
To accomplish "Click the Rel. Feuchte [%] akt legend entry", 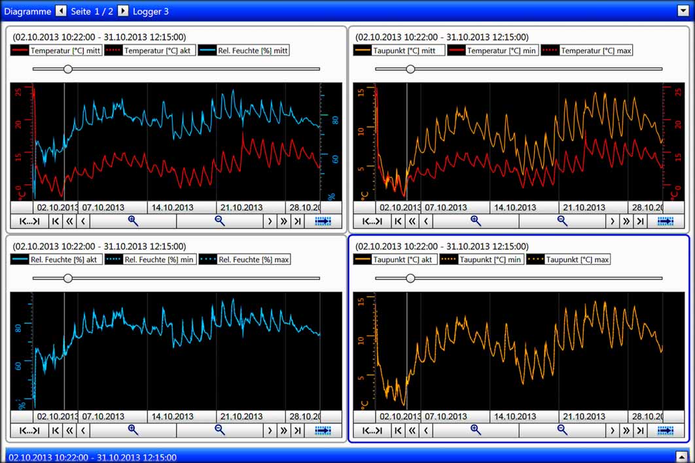I will click(57, 260).
